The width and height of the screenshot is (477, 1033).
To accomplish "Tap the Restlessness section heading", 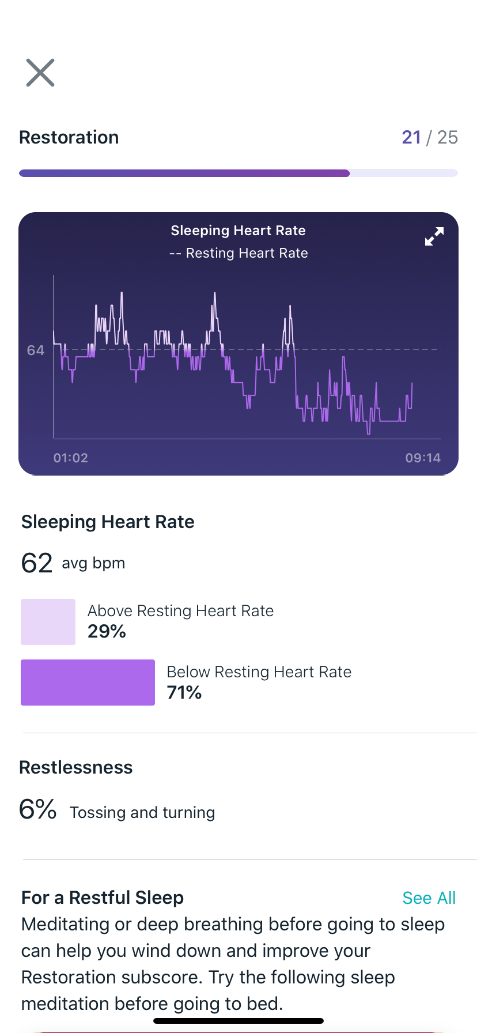I will 76,767.
